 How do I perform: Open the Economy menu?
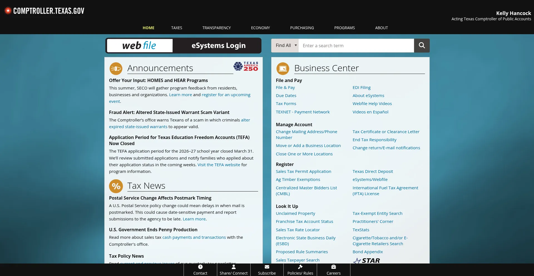tap(260, 28)
